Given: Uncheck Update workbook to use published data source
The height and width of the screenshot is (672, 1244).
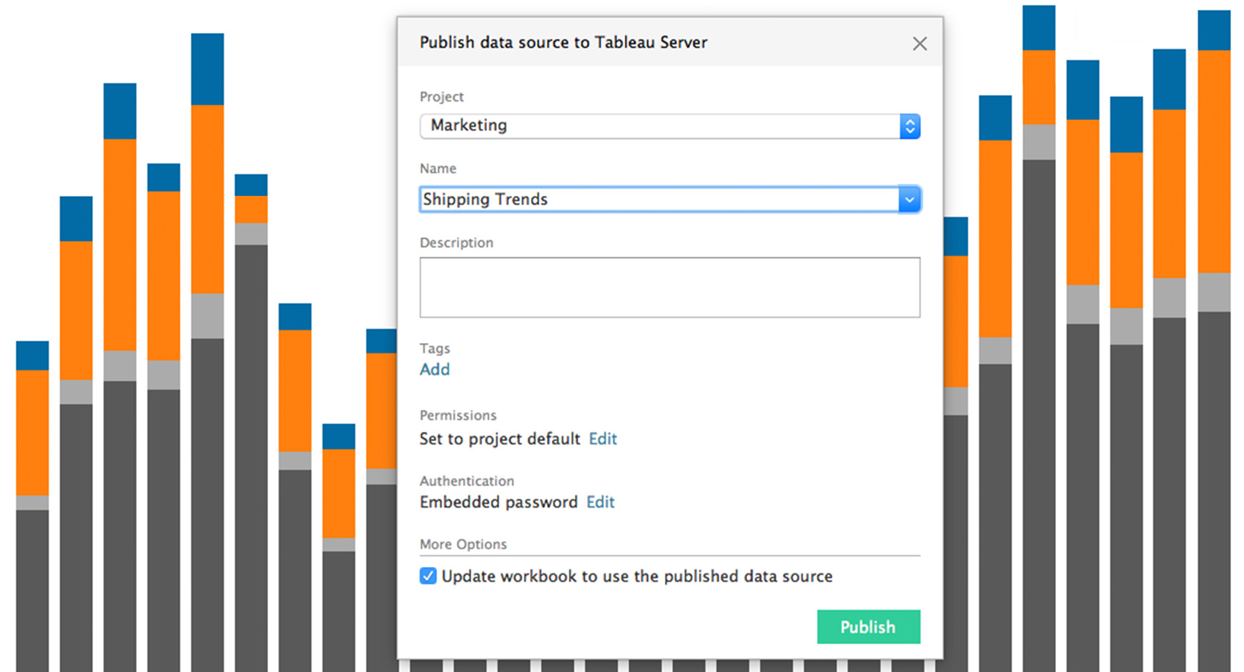Looking at the screenshot, I should tap(428, 576).
